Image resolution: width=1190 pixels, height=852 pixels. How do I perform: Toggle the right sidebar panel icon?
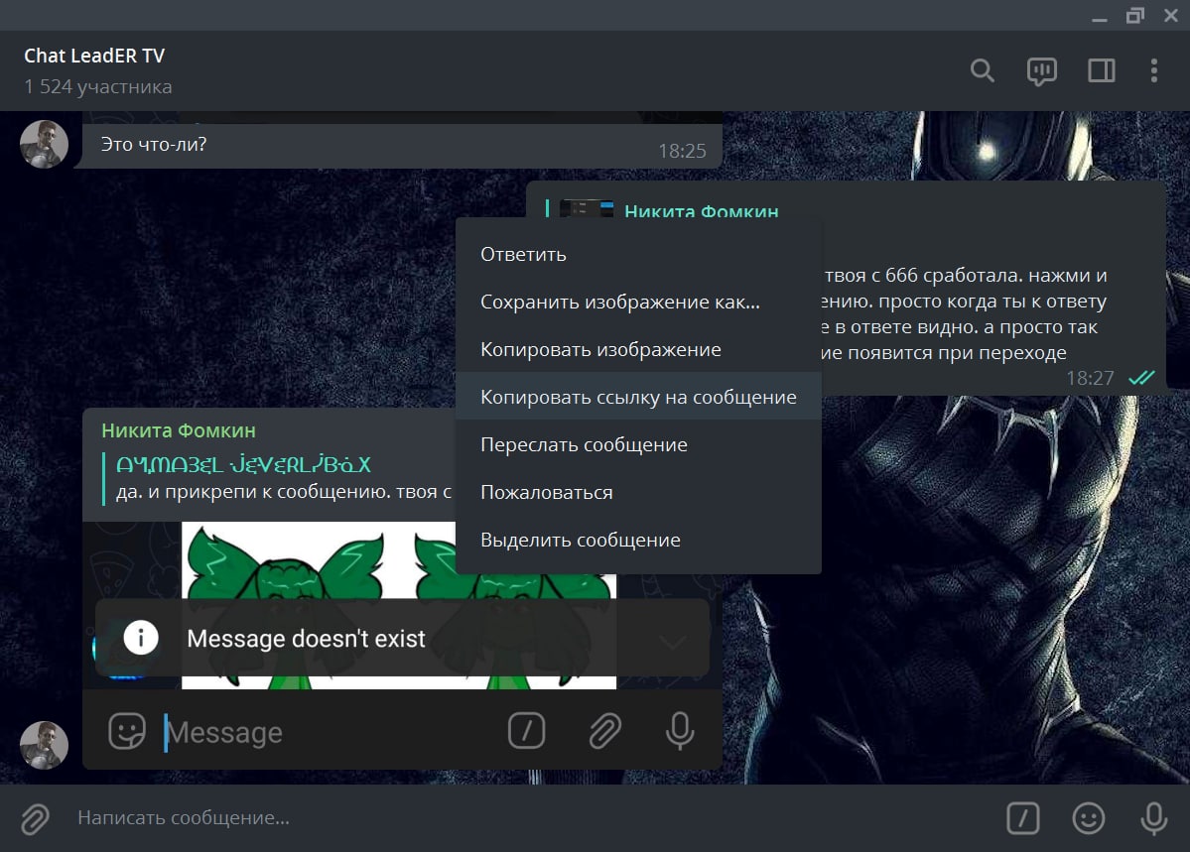point(1102,70)
